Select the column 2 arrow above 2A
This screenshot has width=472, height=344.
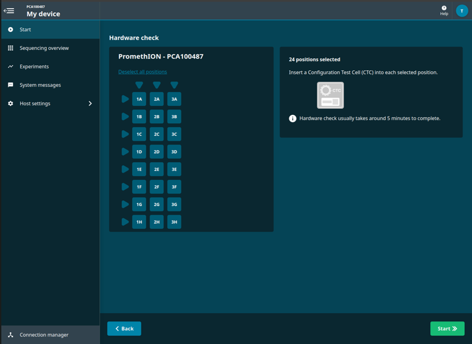[x=157, y=85]
